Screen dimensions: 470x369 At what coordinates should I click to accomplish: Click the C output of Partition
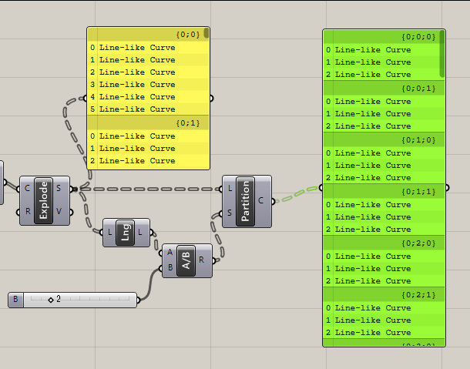point(263,201)
